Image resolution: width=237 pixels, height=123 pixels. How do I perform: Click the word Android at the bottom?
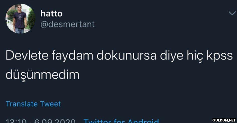(143, 121)
